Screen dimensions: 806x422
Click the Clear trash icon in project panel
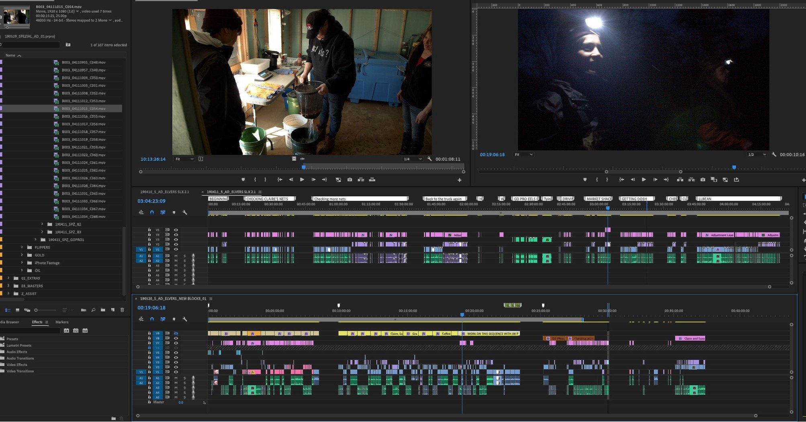coord(122,310)
